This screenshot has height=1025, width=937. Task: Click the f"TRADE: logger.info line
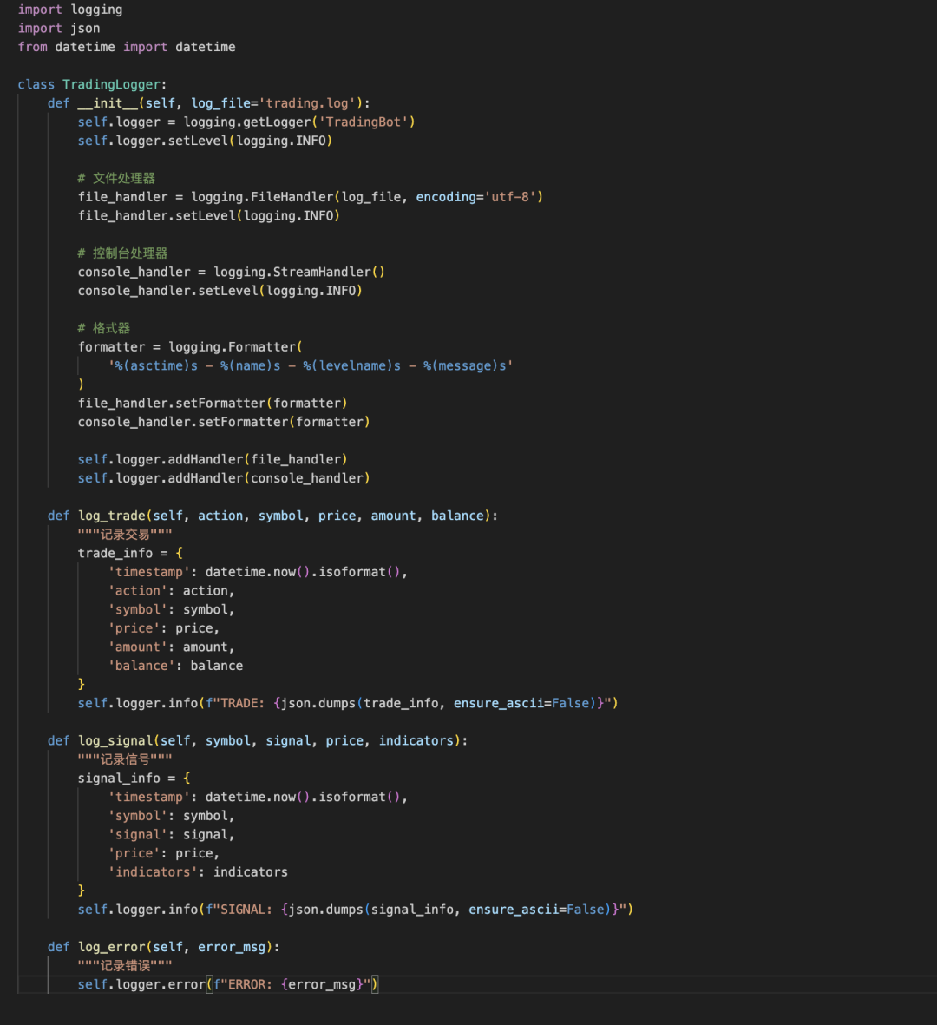point(348,703)
